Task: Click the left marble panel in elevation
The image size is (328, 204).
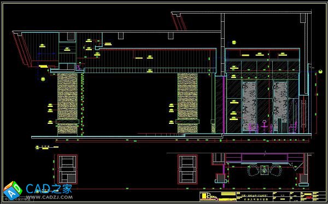Action: pos(249,104)
